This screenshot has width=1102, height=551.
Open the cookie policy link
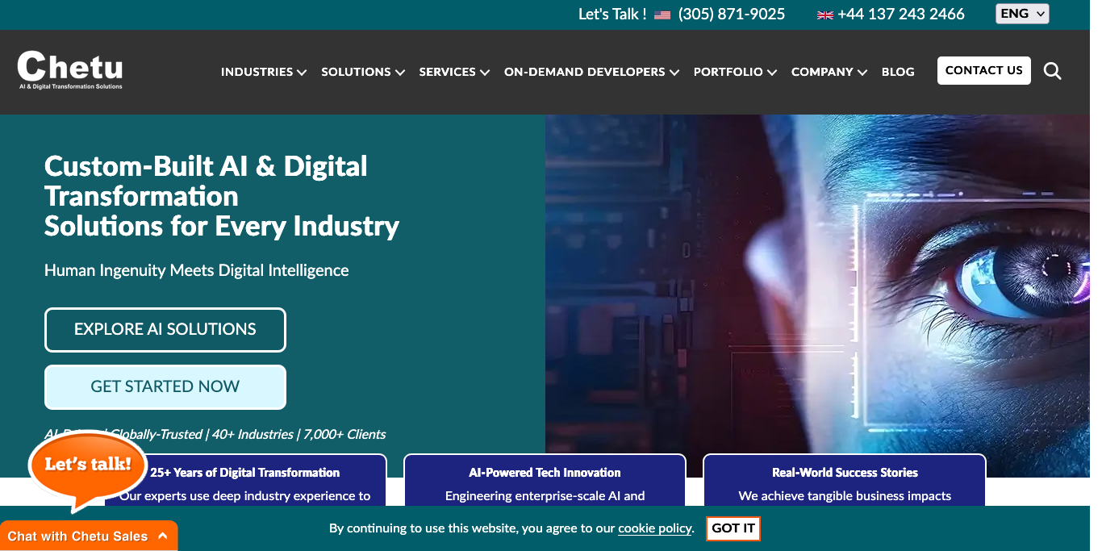pyautogui.click(x=655, y=528)
